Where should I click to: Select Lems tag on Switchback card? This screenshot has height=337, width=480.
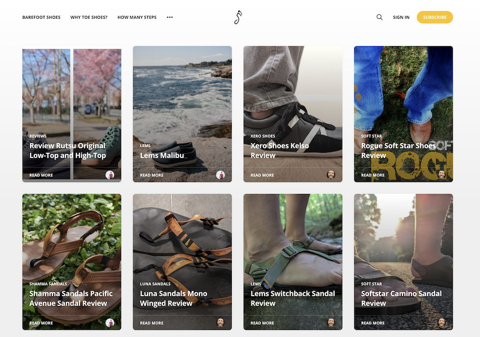point(256,284)
